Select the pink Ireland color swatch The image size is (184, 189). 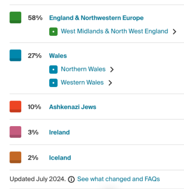coord(15,132)
